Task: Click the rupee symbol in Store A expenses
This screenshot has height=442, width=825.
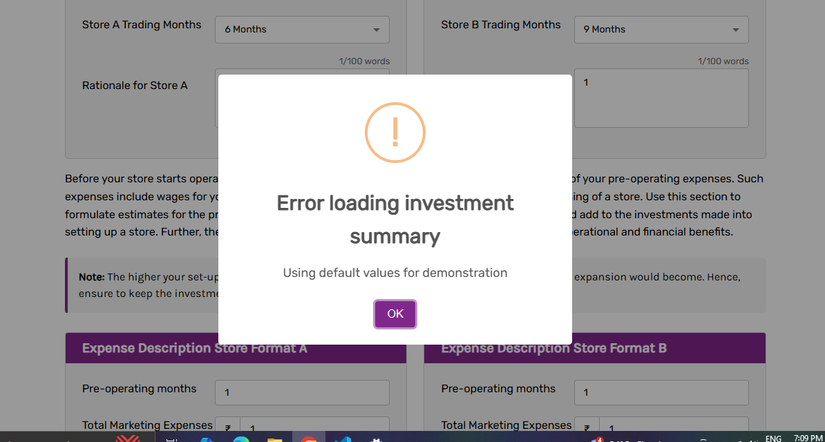Action: click(227, 428)
